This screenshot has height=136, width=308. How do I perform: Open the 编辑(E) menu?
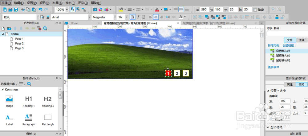click(x=19, y=3)
